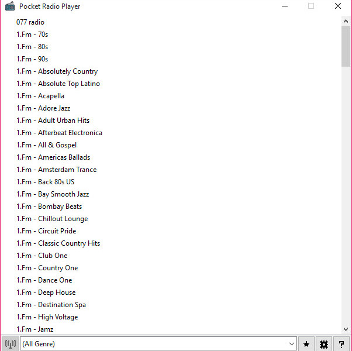
Task: Select 1.Fm - All & Gospel
Action: click(x=46, y=145)
